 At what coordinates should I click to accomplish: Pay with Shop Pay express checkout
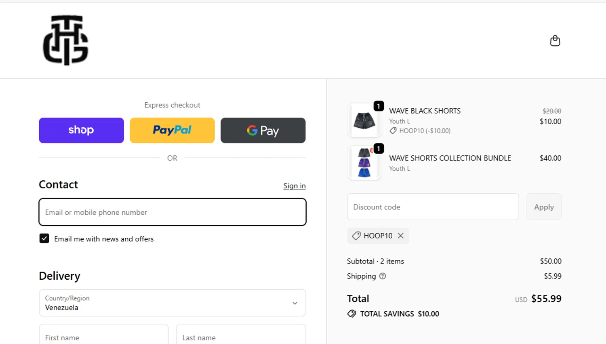click(x=81, y=130)
